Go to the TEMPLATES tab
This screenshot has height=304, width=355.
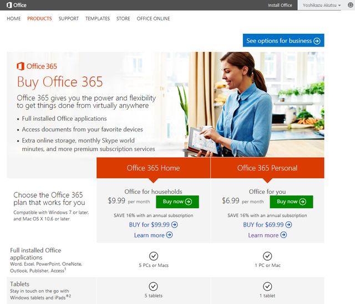[x=98, y=18]
